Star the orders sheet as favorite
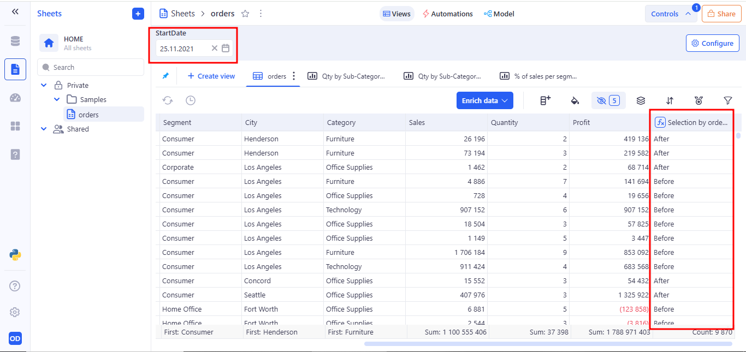Screen dimensions: 746x352 (245, 14)
